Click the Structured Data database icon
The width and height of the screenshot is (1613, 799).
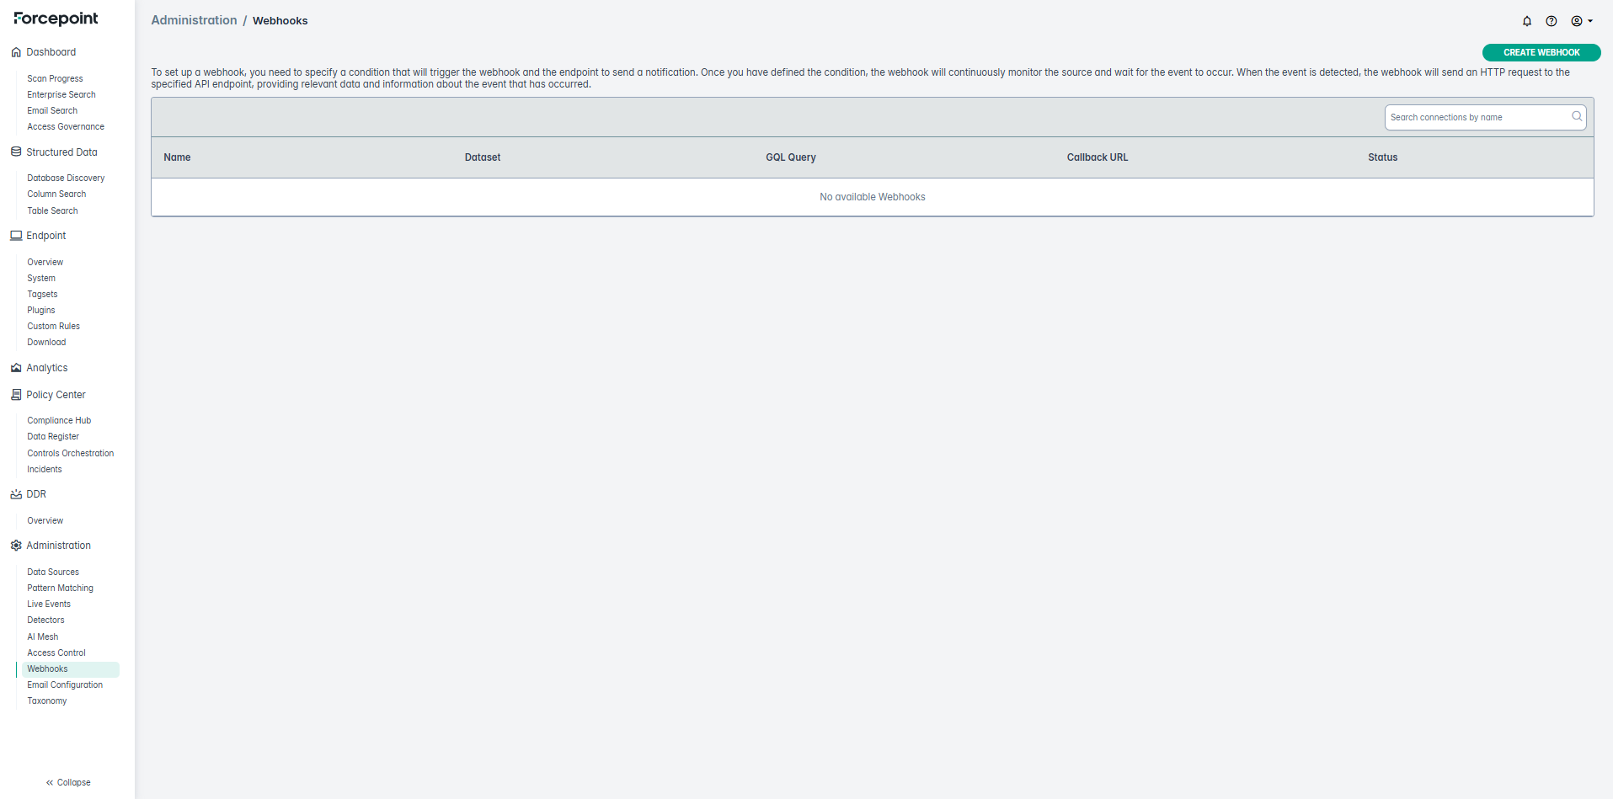(16, 152)
